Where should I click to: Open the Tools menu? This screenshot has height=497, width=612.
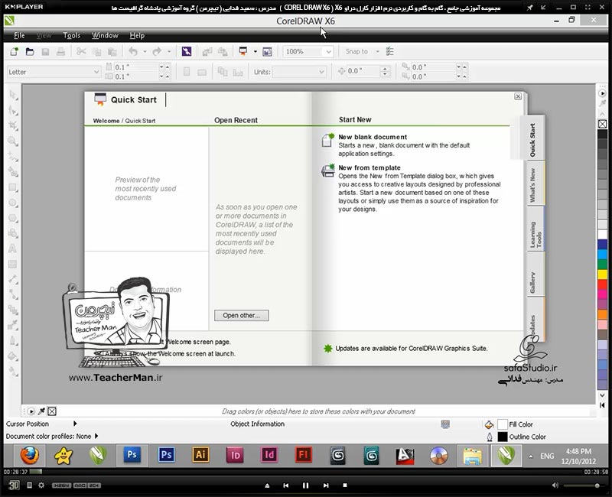[71, 35]
